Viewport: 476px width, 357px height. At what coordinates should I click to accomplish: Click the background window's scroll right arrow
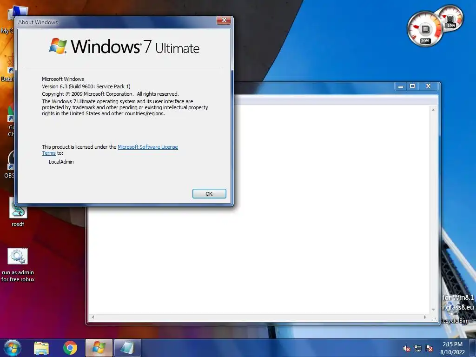[x=425, y=317]
